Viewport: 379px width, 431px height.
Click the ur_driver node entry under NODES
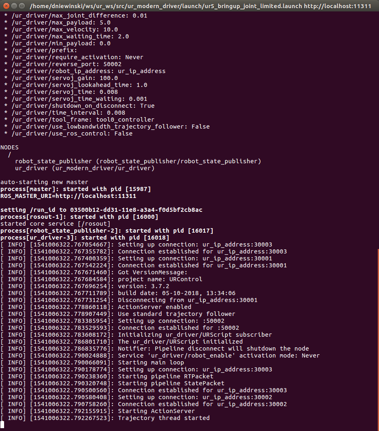[x=85, y=168]
